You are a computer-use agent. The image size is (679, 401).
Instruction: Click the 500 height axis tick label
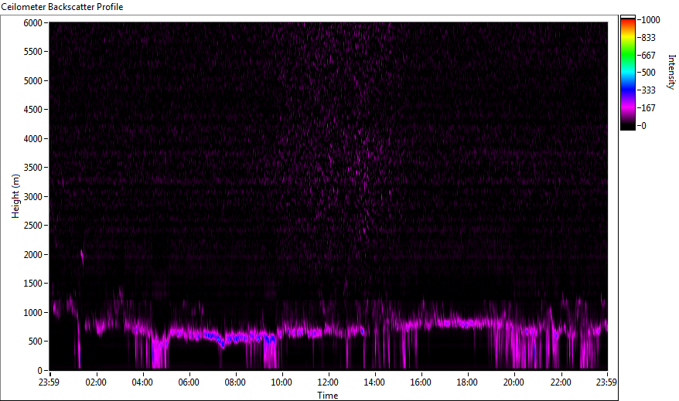[35, 342]
